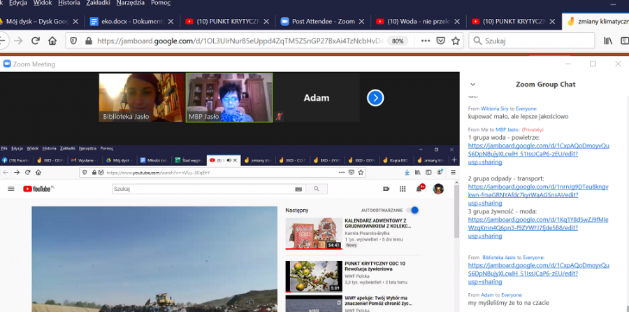Open on-screen keyboard icon in YouTube search
Viewport: 629px width, 312px height.
[x=298, y=189]
